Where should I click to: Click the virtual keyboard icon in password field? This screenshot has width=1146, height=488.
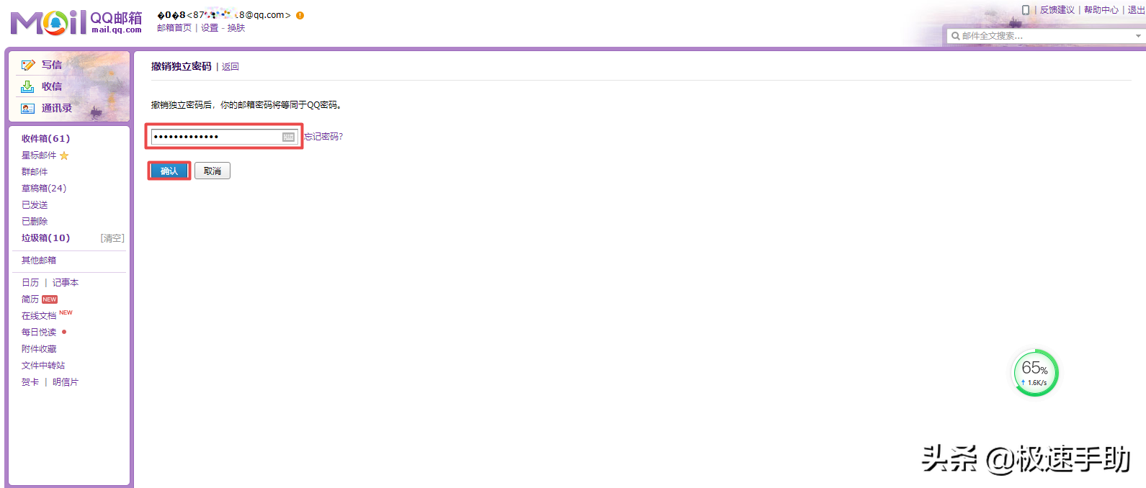click(288, 137)
